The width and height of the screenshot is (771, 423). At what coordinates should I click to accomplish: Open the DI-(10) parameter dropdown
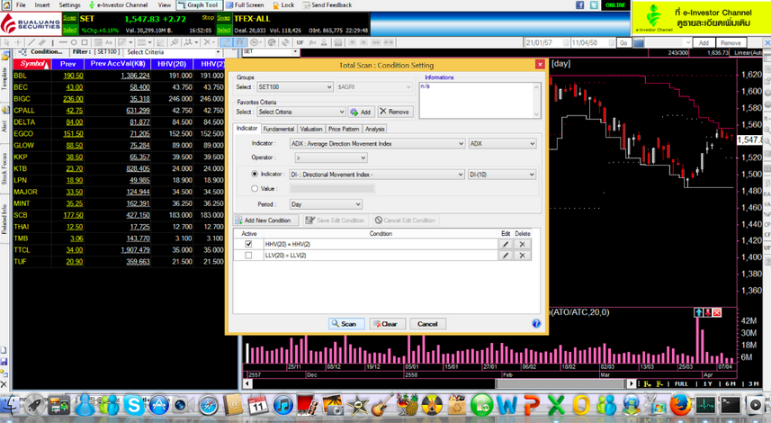502,175
